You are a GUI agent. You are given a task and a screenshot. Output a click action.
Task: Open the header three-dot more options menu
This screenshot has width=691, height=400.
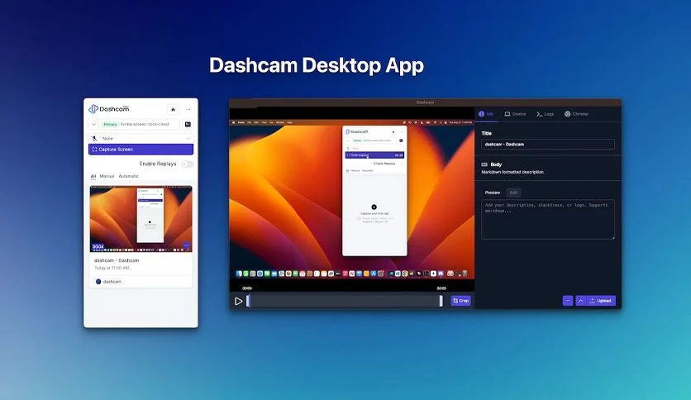coord(188,109)
